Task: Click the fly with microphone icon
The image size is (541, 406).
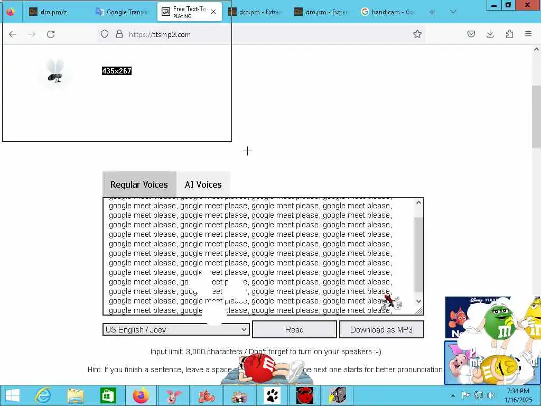Action: tap(55, 72)
